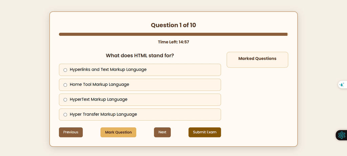Click the "Hyperlinks and Text Markup Language" label text
Viewport: 347px width, 156px height.
point(108,70)
